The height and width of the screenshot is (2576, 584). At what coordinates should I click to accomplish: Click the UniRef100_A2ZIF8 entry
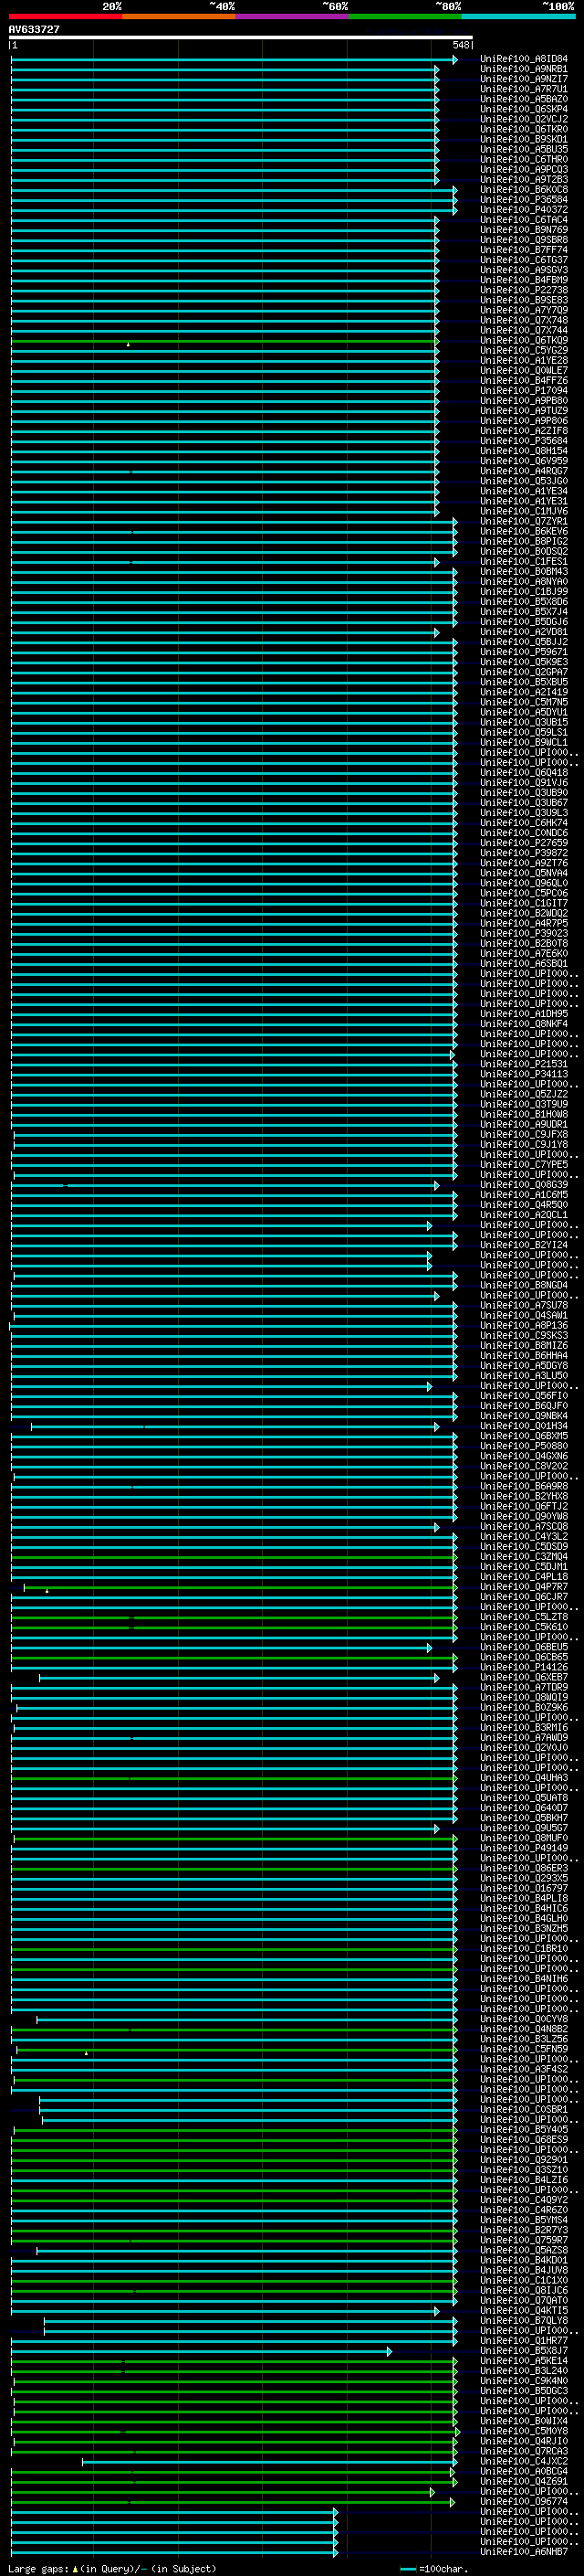click(524, 431)
